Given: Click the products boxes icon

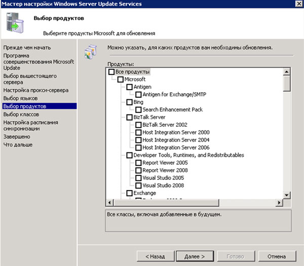Looking at the screenshot, I should [91, 52].
